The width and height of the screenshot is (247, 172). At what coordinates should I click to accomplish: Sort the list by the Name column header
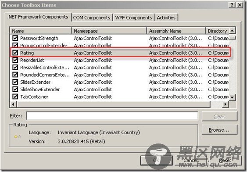pos(40,31)
